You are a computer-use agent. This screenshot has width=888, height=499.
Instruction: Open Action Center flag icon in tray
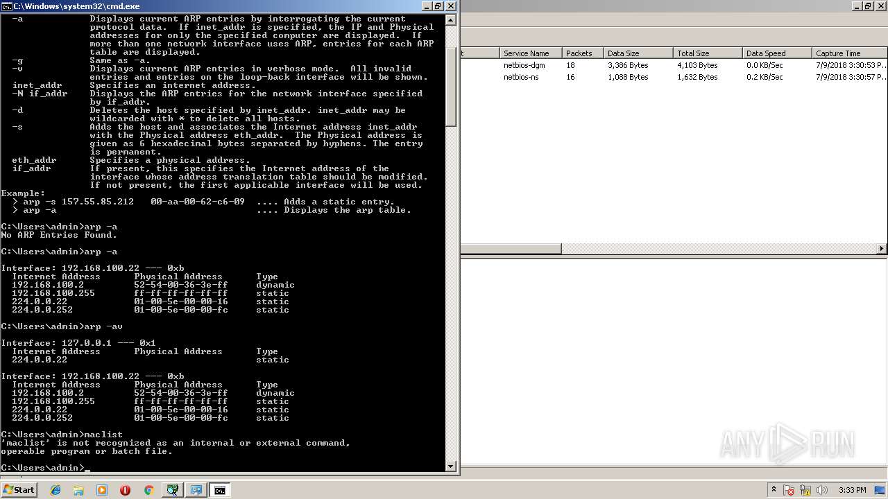(789, 490)
